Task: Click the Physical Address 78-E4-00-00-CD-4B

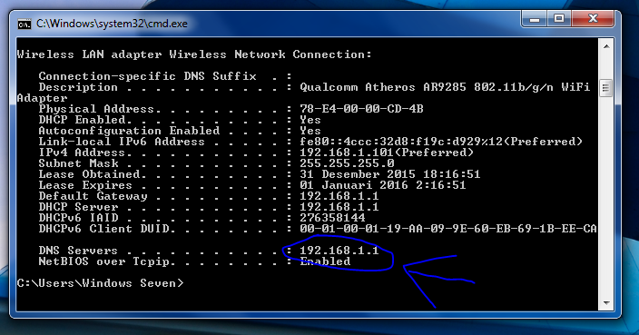Action: [x=361, y=109]
